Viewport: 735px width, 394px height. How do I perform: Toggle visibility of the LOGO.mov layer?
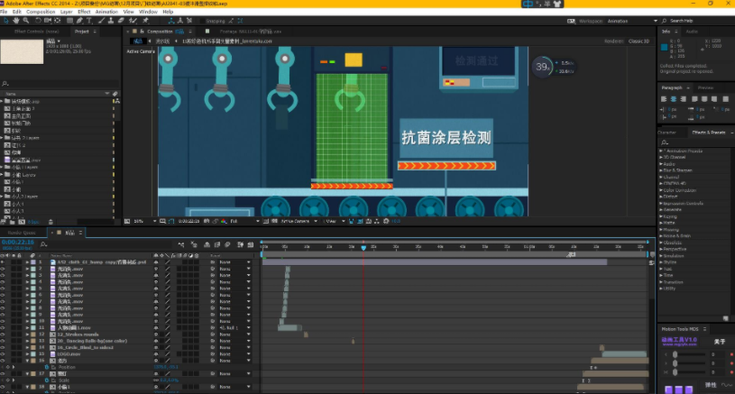(3, 354)
